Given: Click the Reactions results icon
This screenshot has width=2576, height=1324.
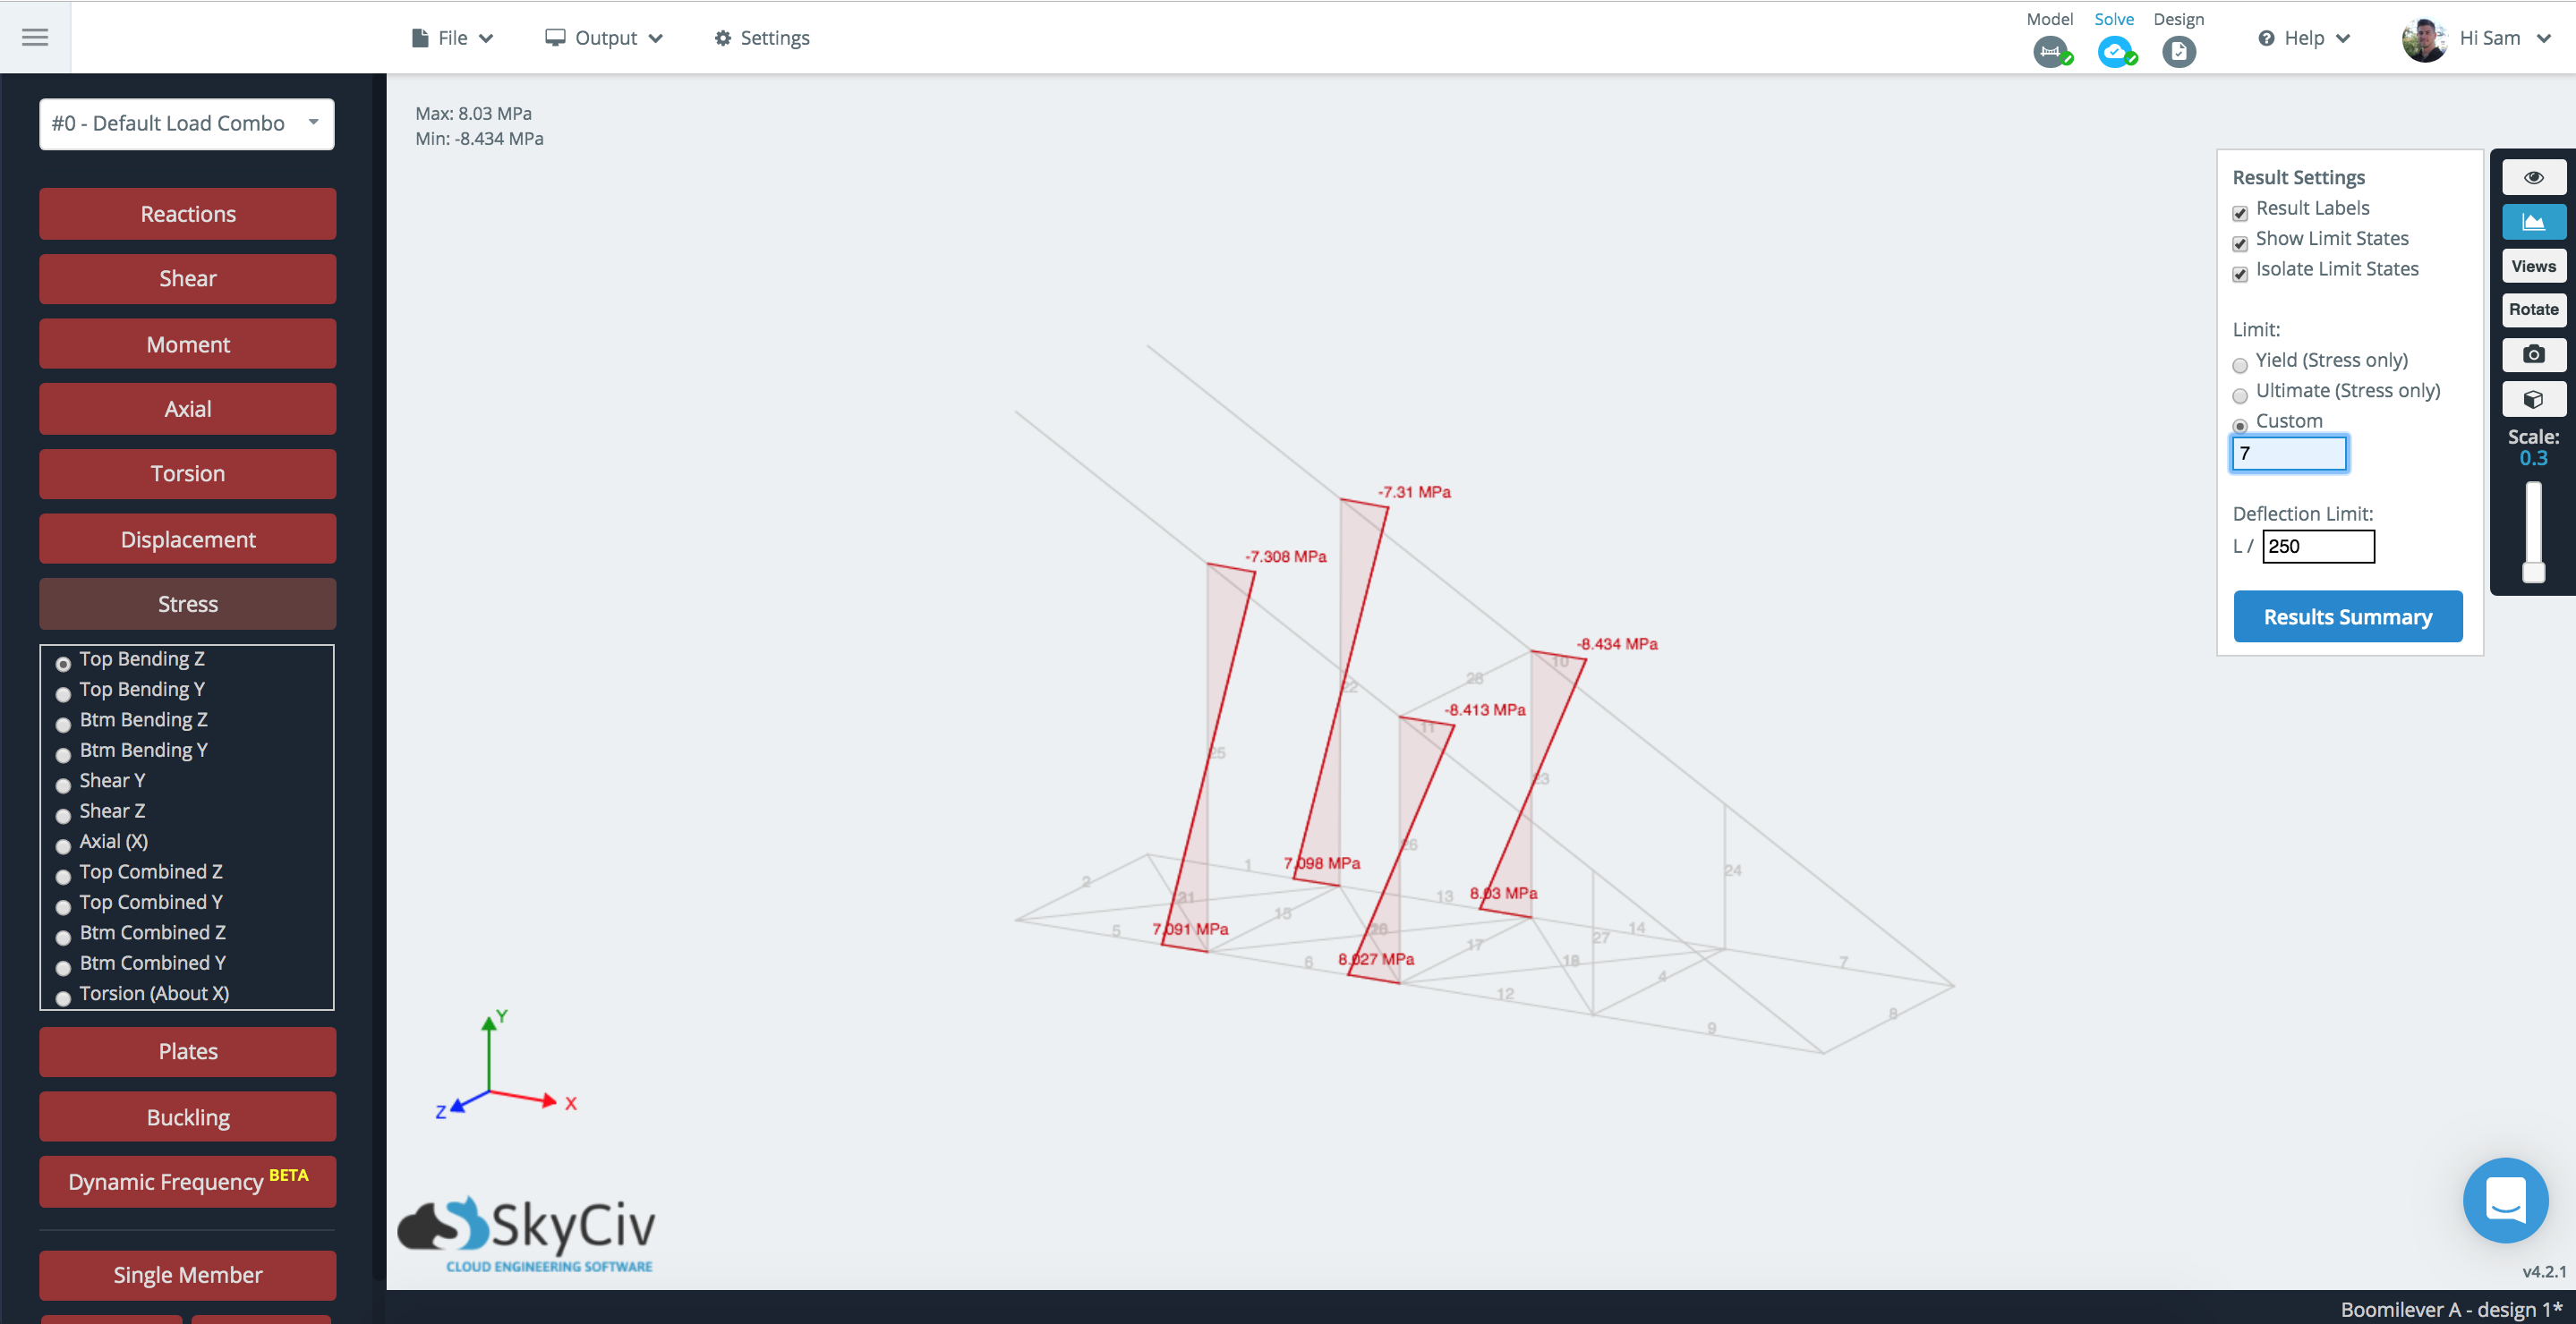Looking at the screenshot, I should [184, 213].
